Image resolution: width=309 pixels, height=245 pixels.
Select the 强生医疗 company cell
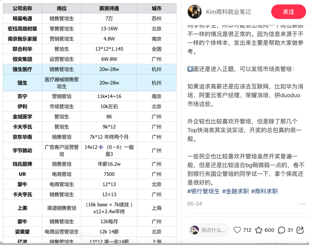(22, 69)
